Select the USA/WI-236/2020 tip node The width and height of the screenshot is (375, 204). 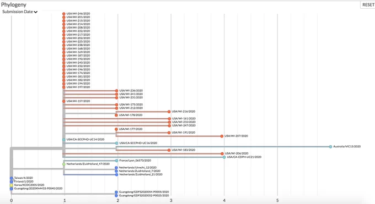[116, 91]
